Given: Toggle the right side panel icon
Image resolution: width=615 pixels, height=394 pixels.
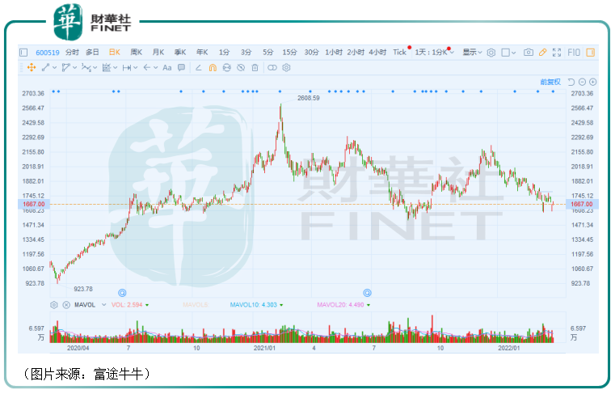Looking at the screenshot, I should (x=592, y=53).
